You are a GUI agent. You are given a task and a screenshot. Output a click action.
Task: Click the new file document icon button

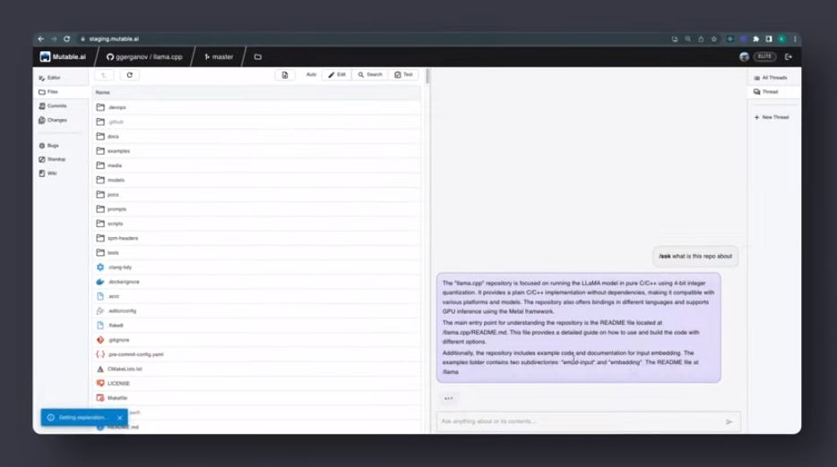[284, 75]
